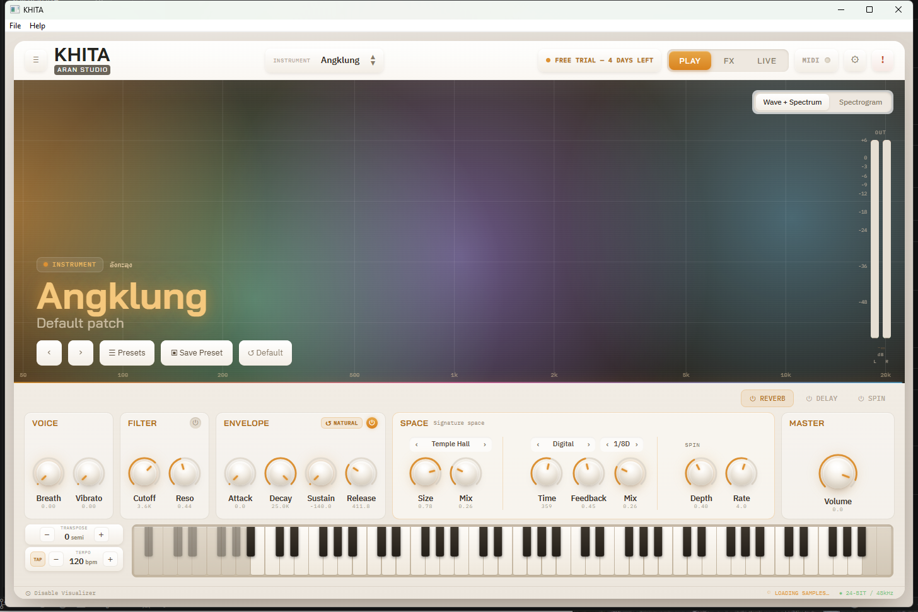Click the Attack knob
This screenshot has height=612, width=918.
240,473
